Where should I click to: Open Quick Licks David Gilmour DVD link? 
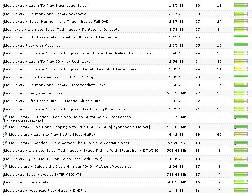[x=71, y=166]
